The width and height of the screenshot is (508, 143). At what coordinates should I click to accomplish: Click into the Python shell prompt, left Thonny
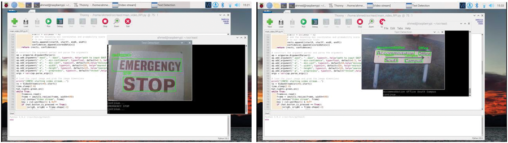(x=107, y=126)
